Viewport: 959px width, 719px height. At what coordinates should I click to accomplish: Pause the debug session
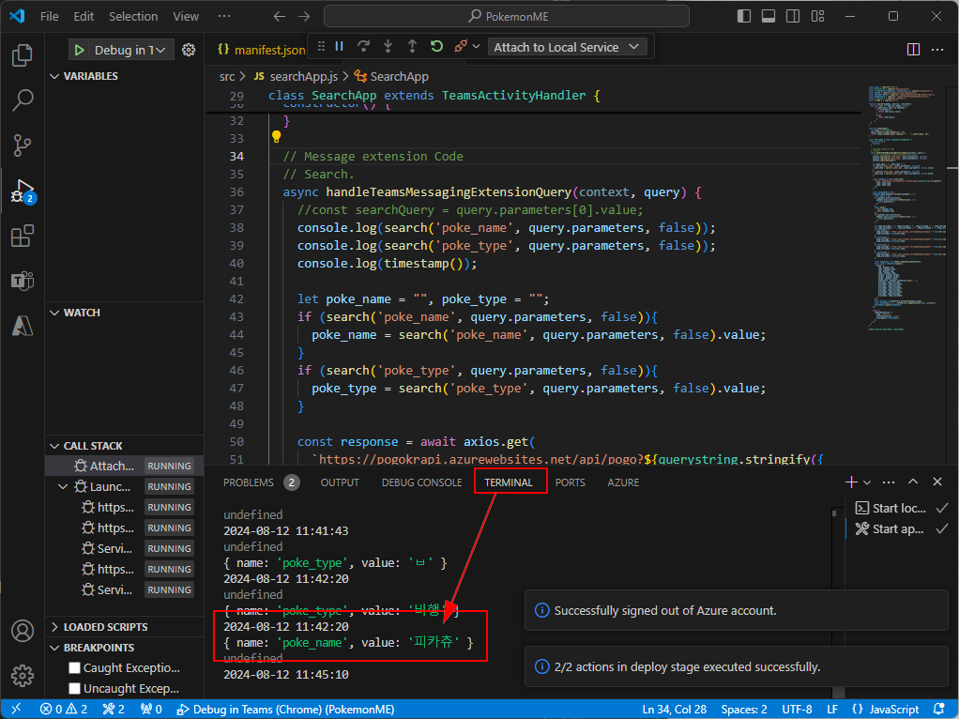point(340,47)
